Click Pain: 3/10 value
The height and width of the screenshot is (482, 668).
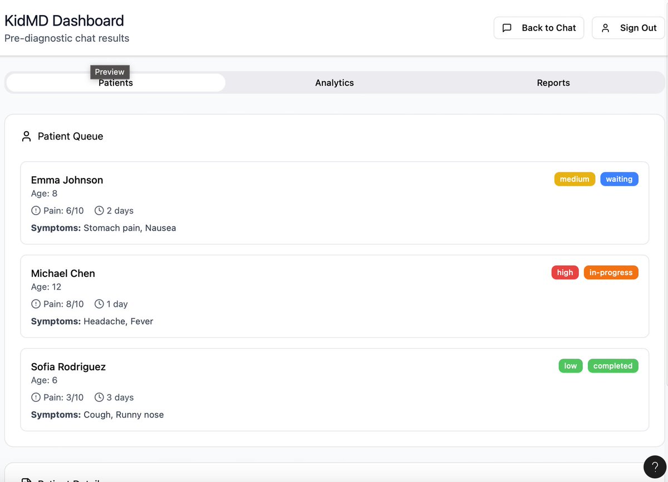(63, 397)
